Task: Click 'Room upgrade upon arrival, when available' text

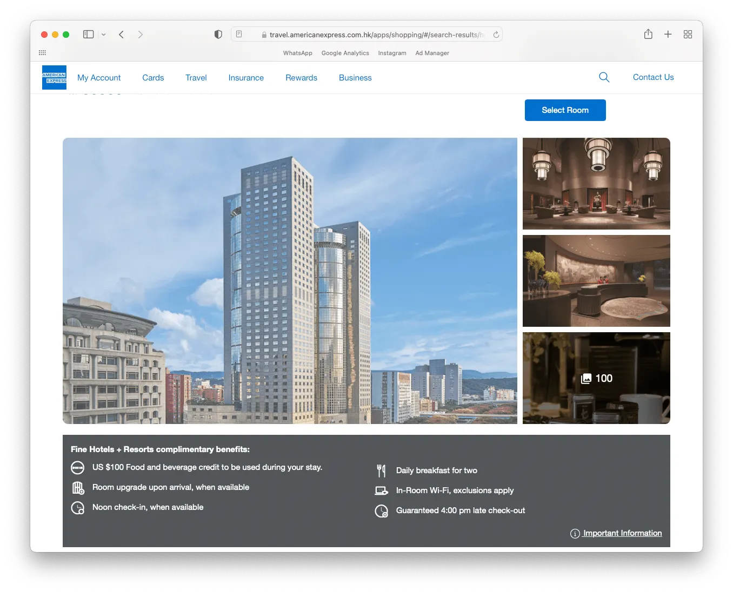Action: (171, 487)
